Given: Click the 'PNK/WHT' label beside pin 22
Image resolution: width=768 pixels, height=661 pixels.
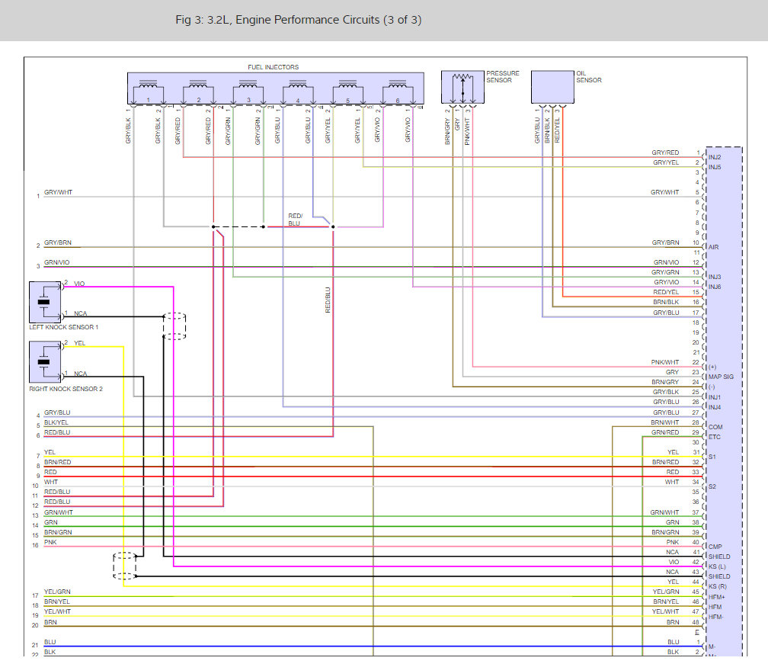Looking at the screenshot, I should [x=665, y=362].
